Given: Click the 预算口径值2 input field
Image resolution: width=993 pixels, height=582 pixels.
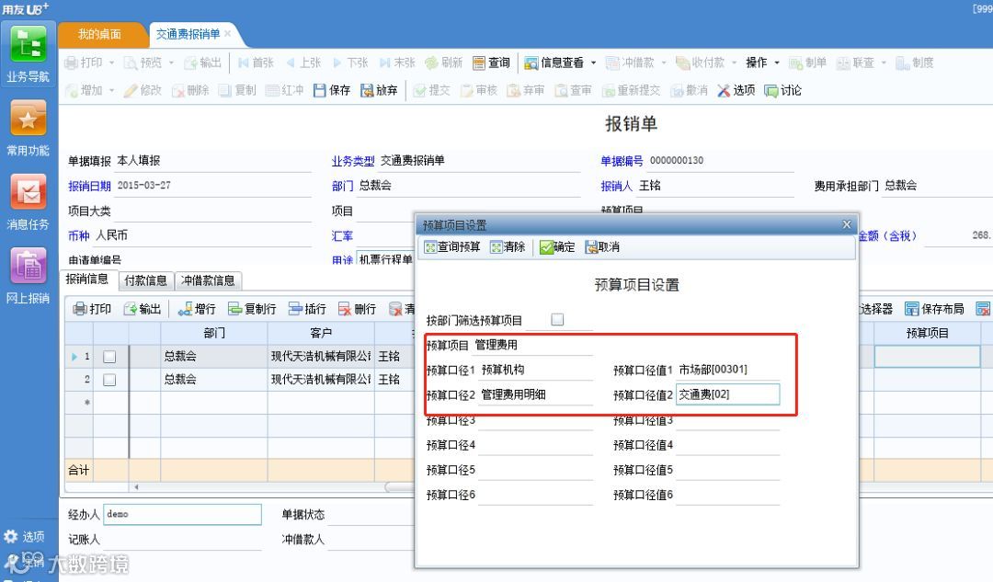Looking at the screenshot, I should (727, 394).
